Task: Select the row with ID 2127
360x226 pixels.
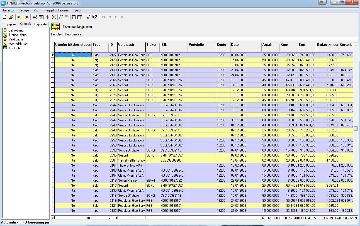Action: click(x=203, y=55)
